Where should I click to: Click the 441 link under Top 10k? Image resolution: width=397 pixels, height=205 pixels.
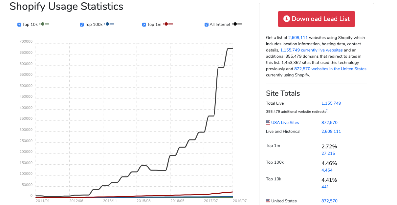325,187
